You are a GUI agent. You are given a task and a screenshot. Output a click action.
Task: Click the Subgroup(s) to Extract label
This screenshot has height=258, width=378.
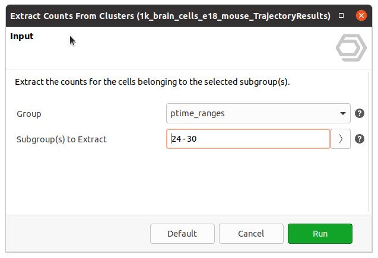pos(61,139)
